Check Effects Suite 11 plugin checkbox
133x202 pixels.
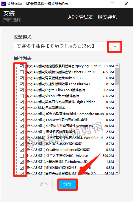tap(21, 72)
